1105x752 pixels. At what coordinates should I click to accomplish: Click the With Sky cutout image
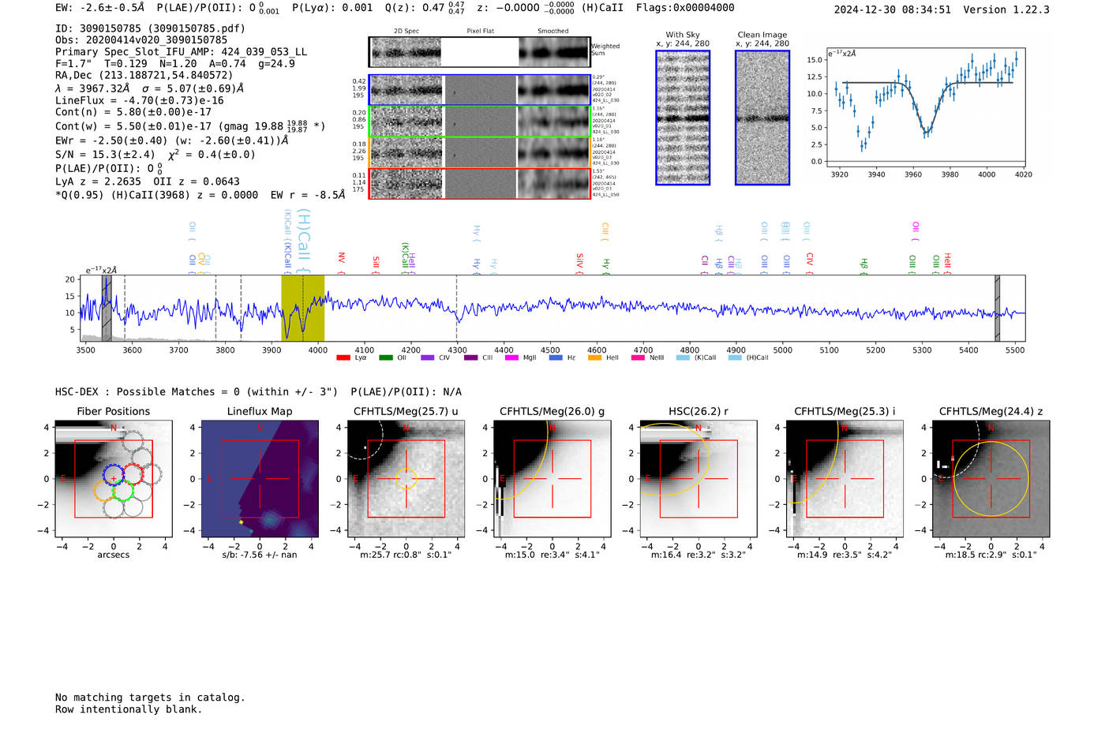683,118
